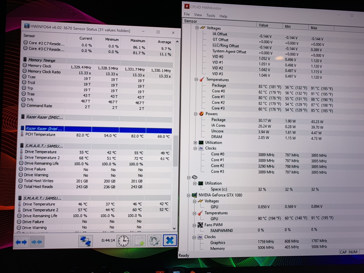
Task: Collapse the NVIDIA GeForce GTX 1080 node
Action: (188, 195)
